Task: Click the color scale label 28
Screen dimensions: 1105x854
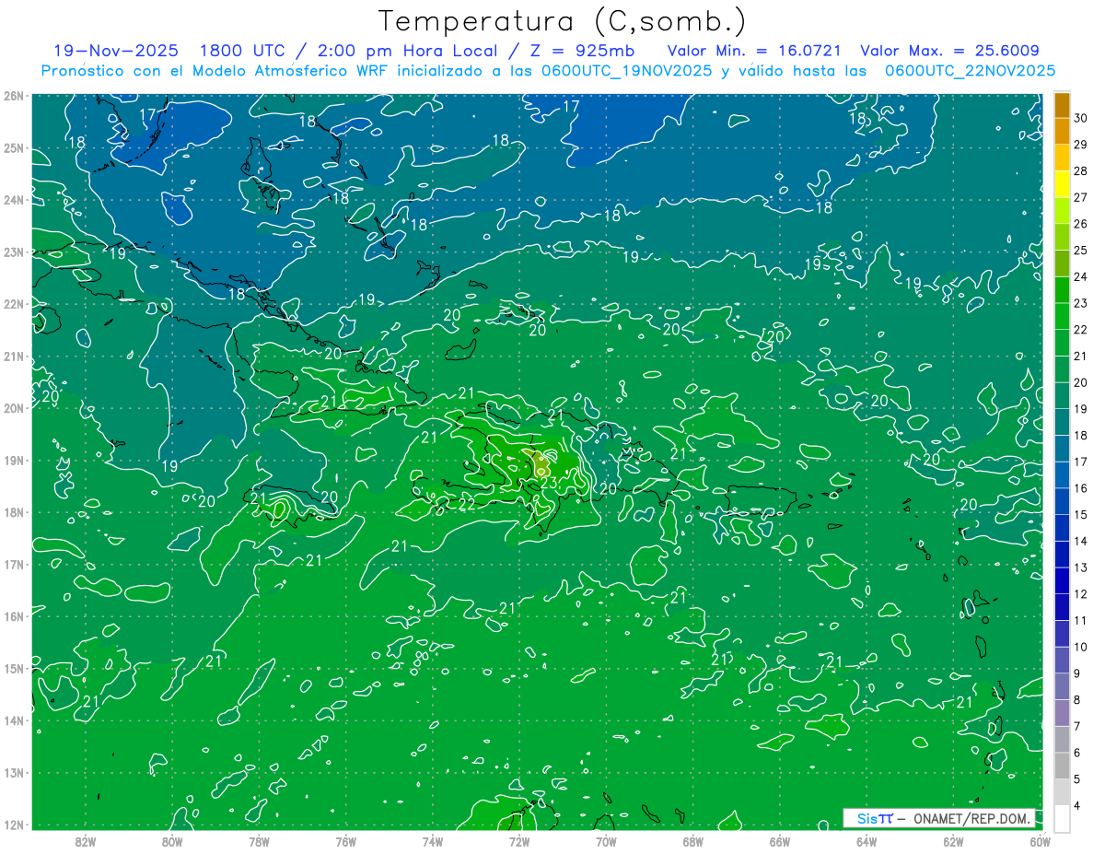Action: point(1080,170)
